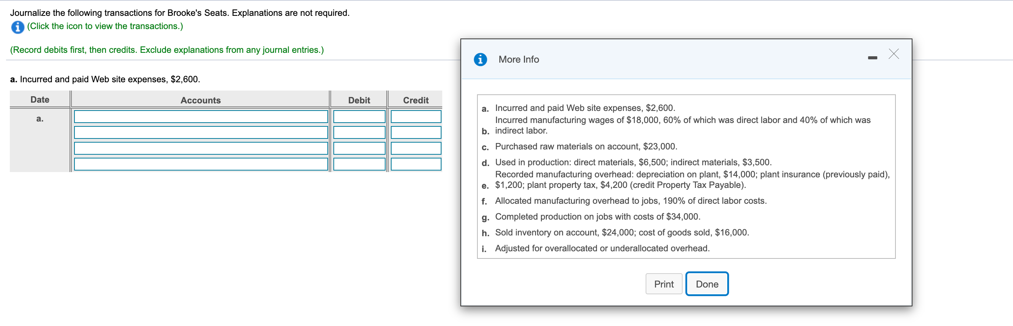Click the 'More Info' dialog title

[x=519, y=59]
